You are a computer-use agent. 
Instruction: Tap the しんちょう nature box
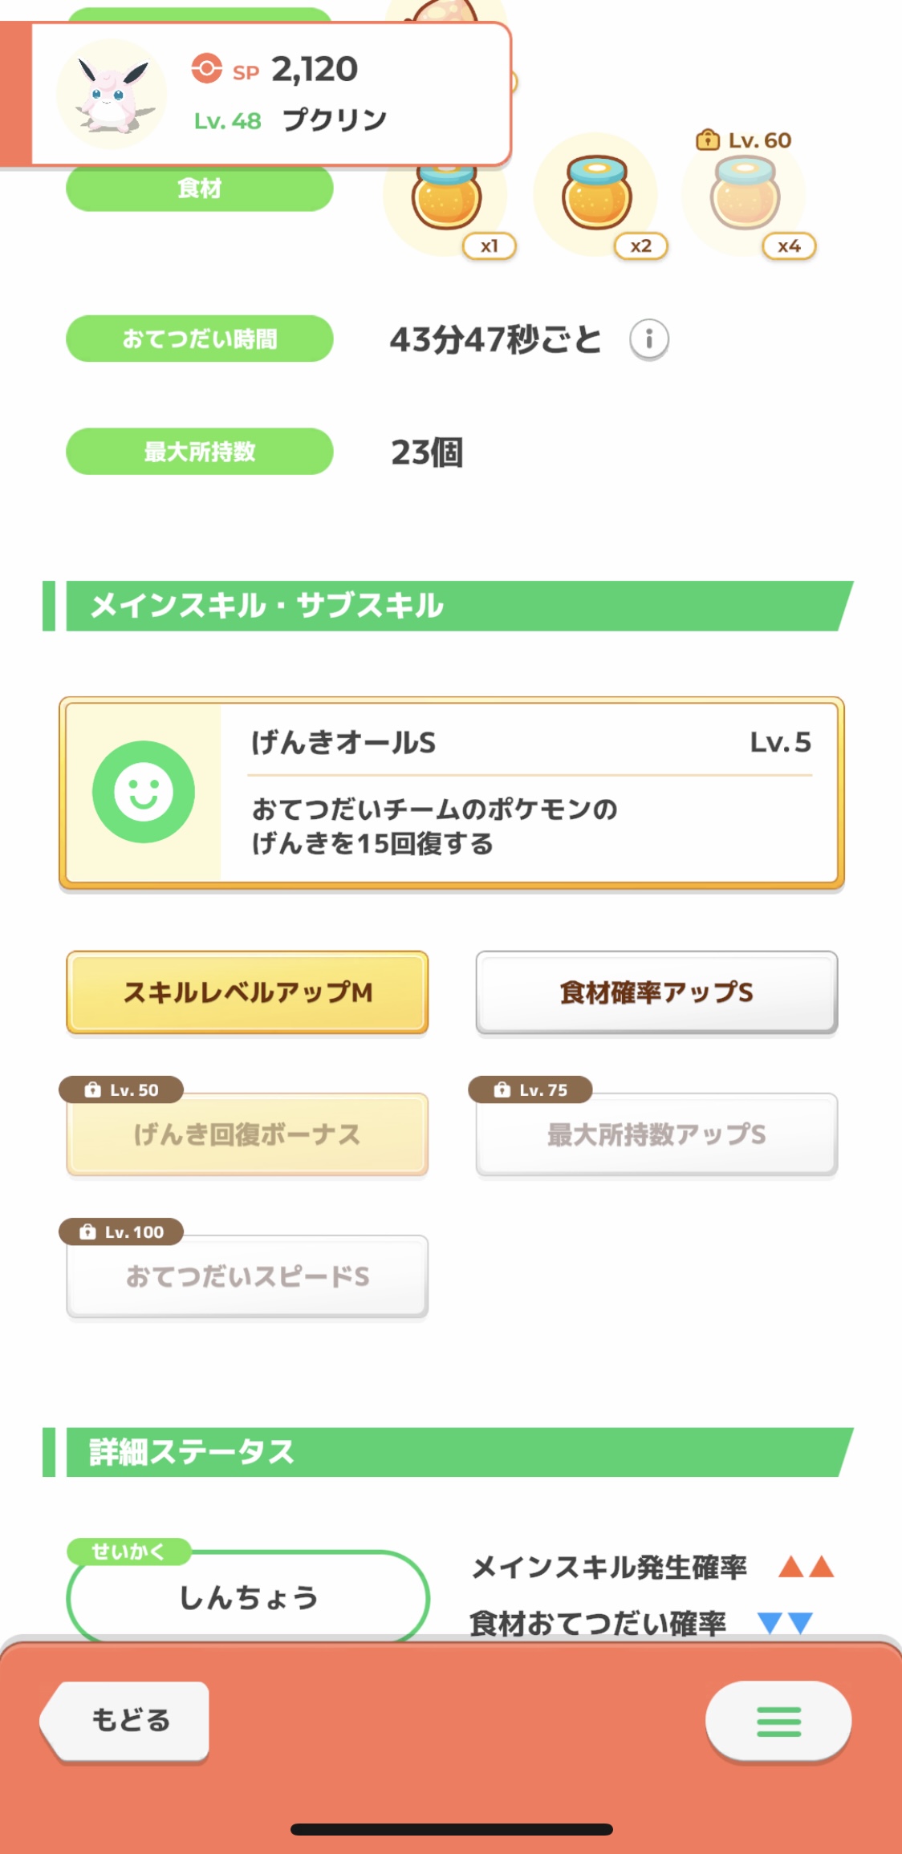[248, 1598]
